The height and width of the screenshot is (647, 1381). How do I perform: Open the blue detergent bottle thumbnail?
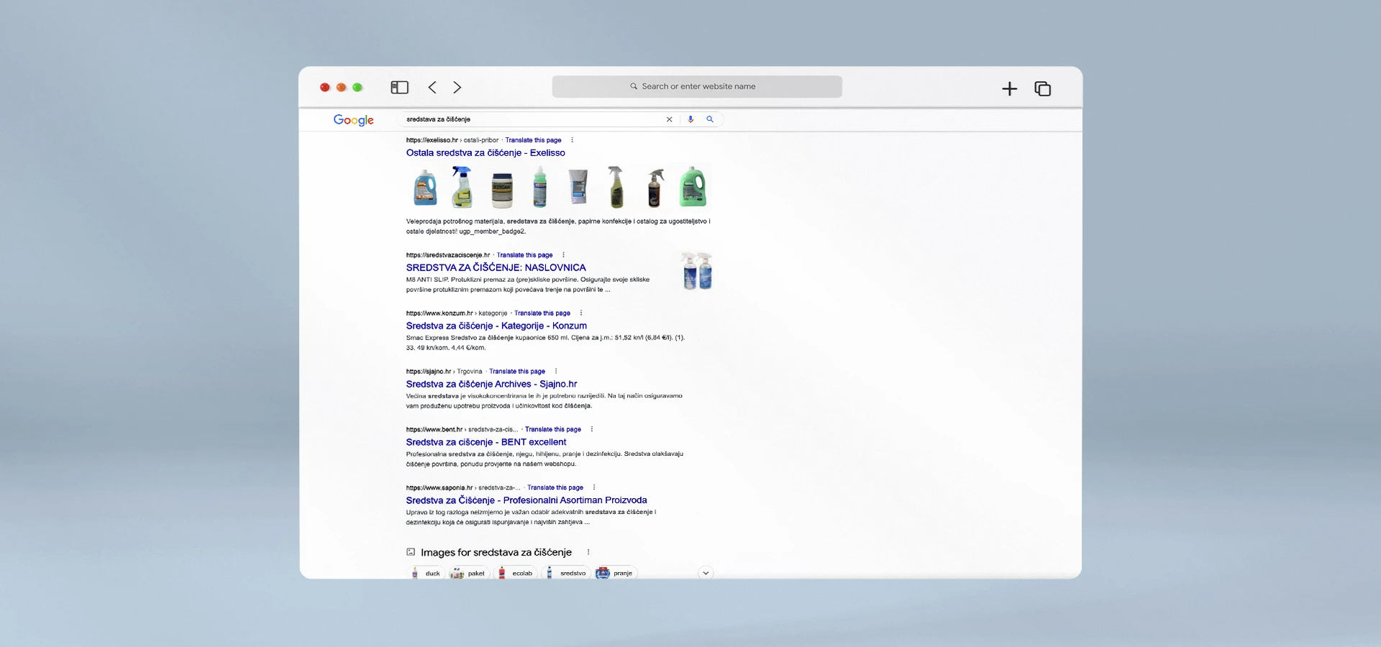(425, 187)
